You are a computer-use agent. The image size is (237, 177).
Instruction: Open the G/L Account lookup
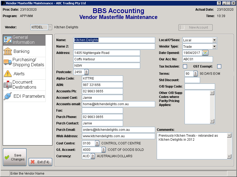pyautogui.click(x=104, y=150)
